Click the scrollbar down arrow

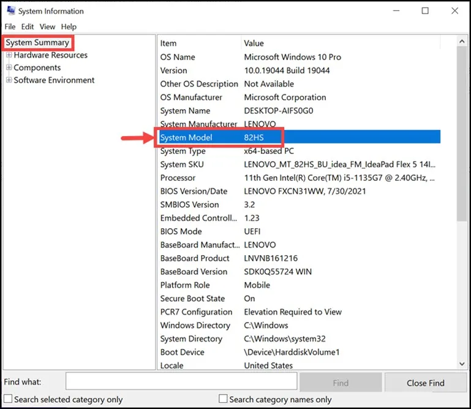pos(462,364)
